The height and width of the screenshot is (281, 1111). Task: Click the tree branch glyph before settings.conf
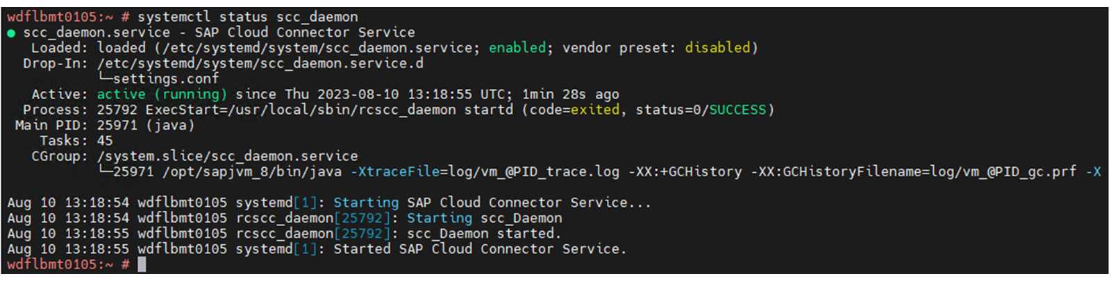coord(105,78)
